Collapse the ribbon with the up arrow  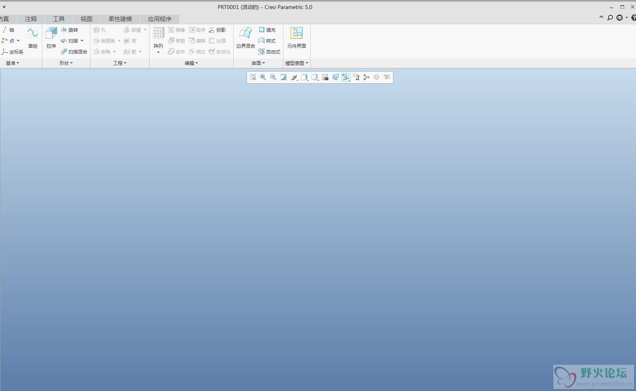tap(601, 17)
